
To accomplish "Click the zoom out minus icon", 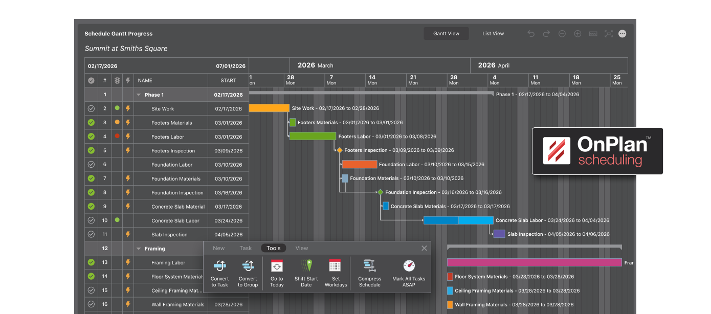I will (x=562, y=33).
